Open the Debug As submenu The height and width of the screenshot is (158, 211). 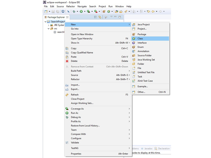coord(98,117)
